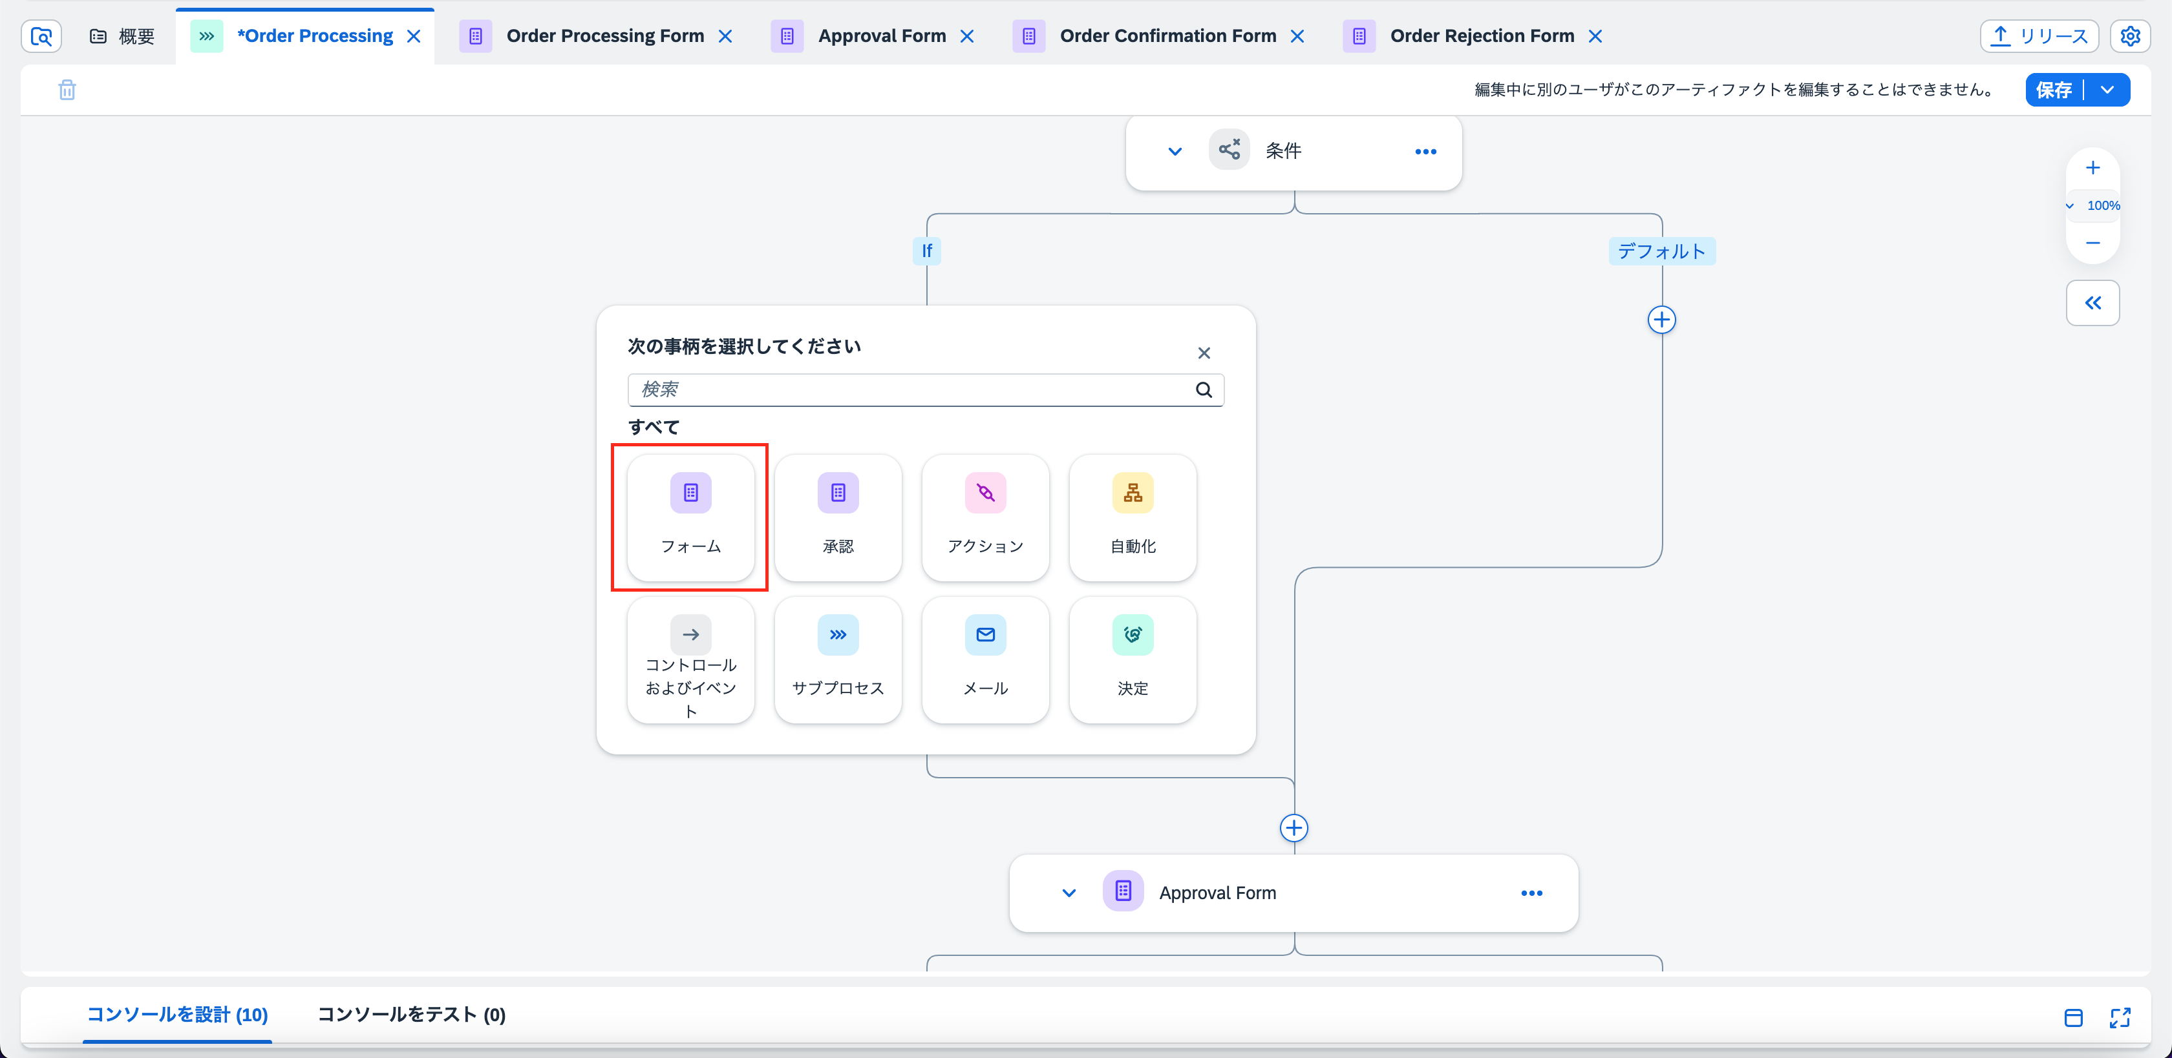The height and width of the screenshot is (1058, 2172).
Task: Switch to Approval Form tab
Action: [x=881, y=36]
